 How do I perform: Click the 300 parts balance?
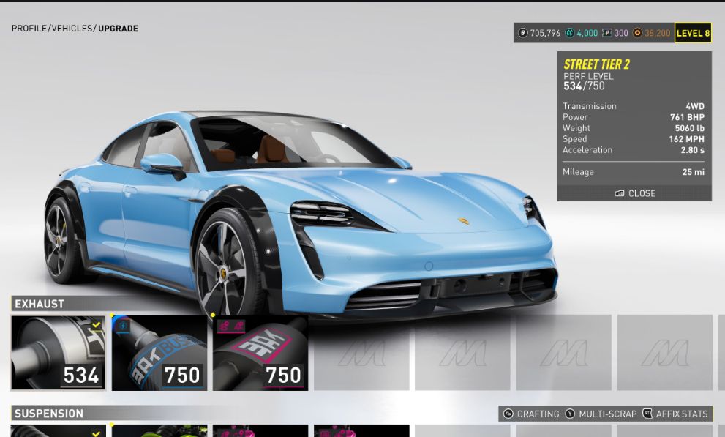click(621, 33)
